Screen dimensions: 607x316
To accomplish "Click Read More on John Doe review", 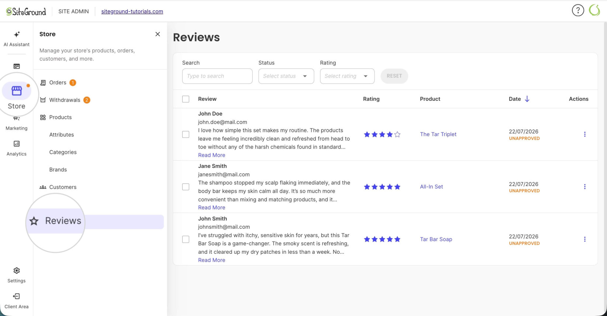I will 212,155.
